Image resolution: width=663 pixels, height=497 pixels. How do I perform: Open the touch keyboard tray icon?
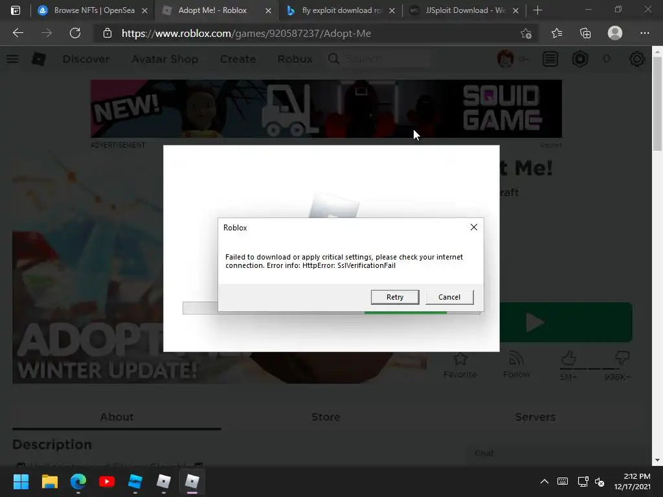(x=563, y=481)
